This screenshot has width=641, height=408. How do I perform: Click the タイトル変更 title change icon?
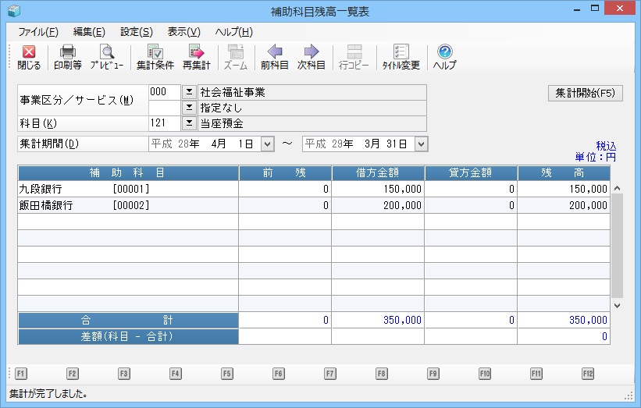[x=401, y=58]
